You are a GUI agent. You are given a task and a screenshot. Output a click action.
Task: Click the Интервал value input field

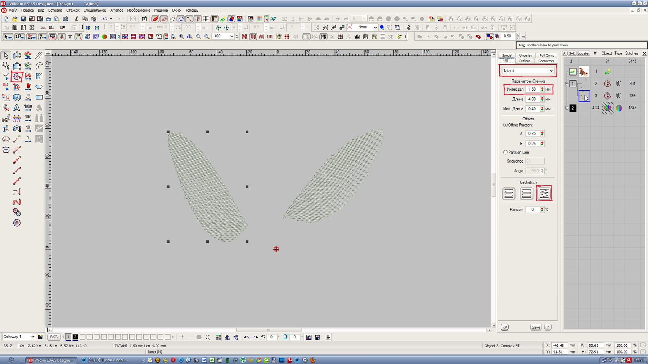click(532, 89)
